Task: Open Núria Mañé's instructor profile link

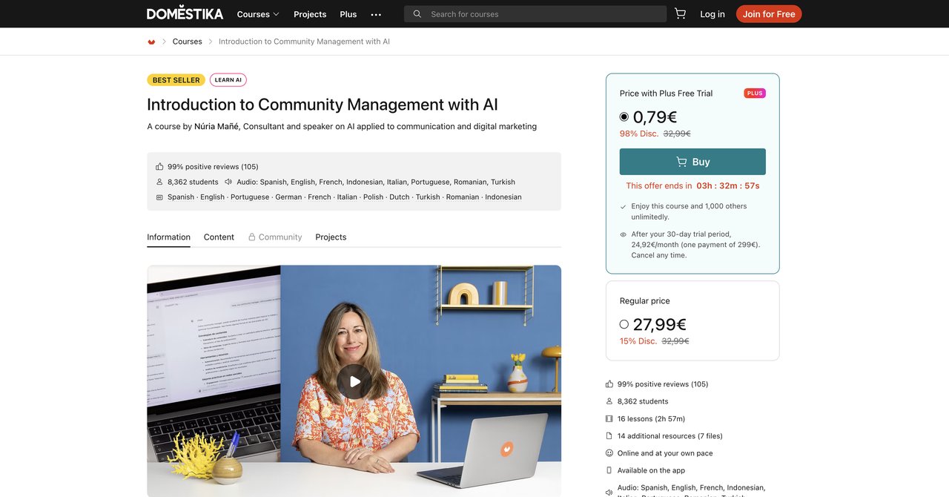Action: pos(216,126)
